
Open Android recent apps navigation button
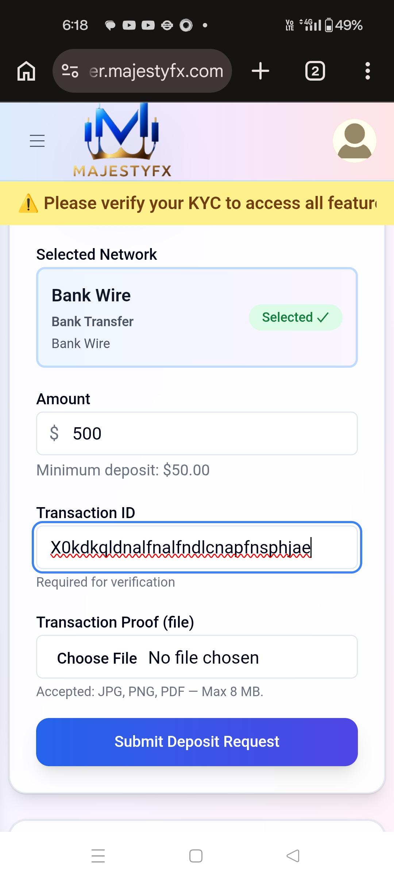pyautogui.click(x=98, y=856)
